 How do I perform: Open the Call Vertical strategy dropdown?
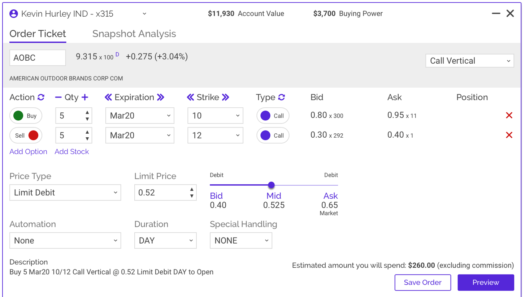coord(469,61)
